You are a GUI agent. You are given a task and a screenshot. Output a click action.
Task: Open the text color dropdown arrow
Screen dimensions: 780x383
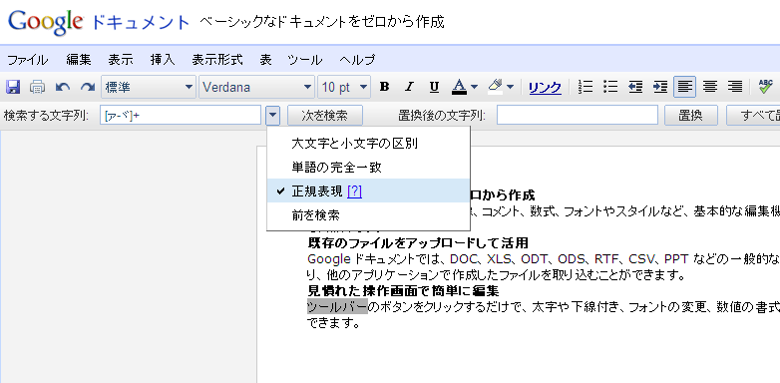click(474, 87)
